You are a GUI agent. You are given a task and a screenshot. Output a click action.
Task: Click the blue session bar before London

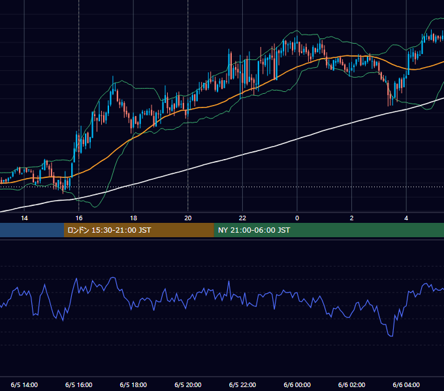point(32,230)
